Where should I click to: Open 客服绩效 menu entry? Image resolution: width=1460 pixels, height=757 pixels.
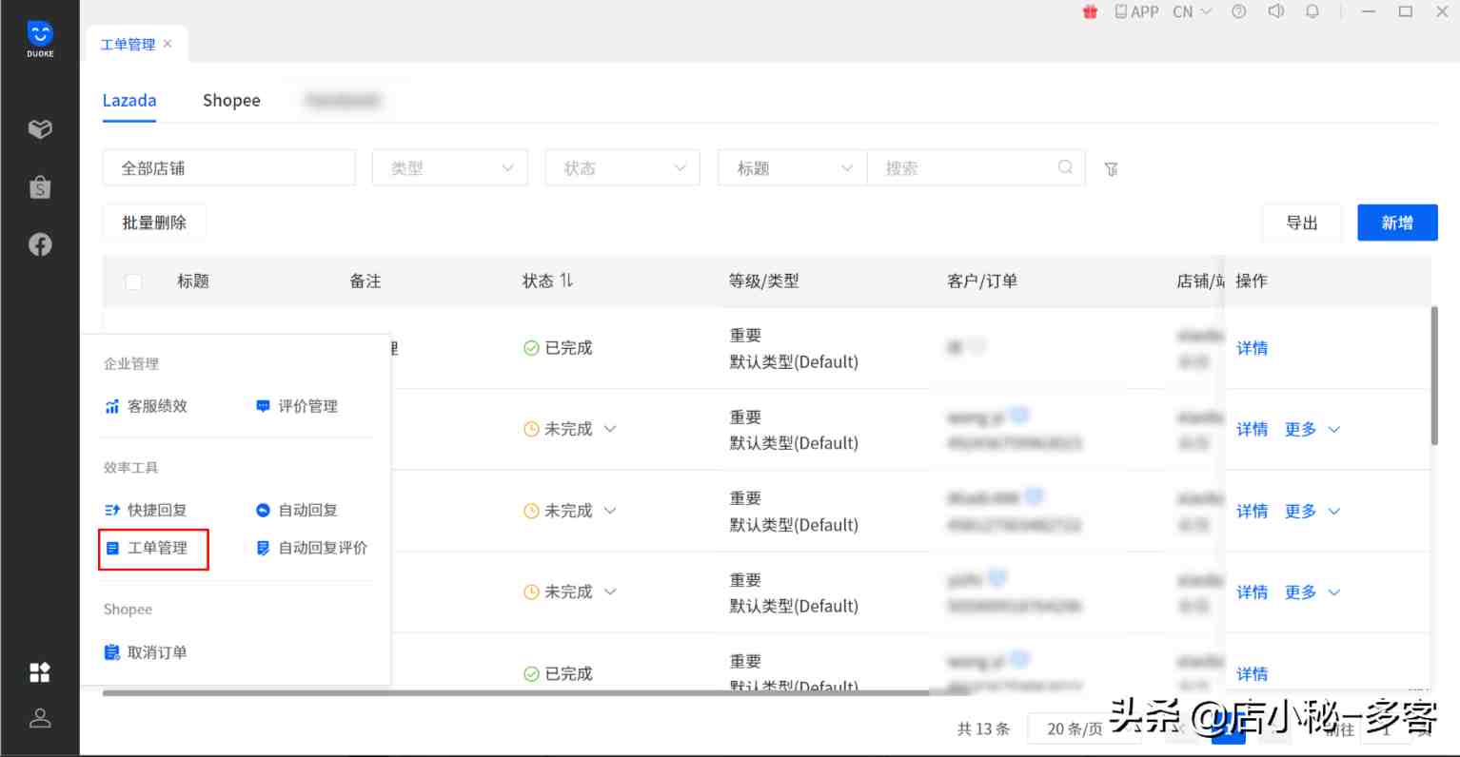pos(147,406)
